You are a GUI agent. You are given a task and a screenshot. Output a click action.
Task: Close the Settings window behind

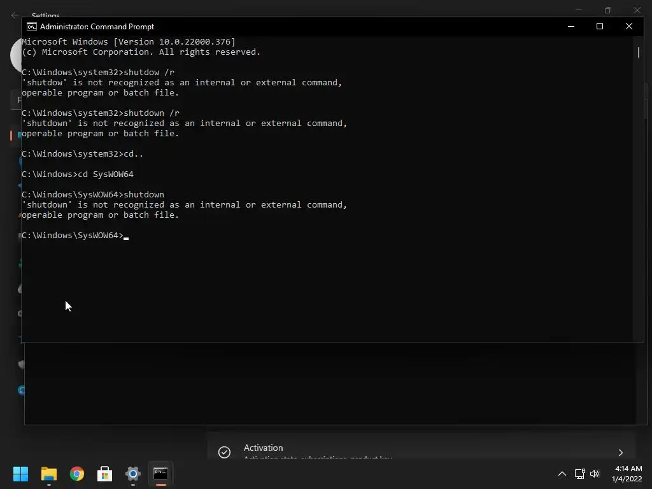coord(637,10)
